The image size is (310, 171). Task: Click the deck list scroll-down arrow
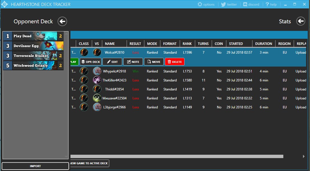tap(66, 157)
